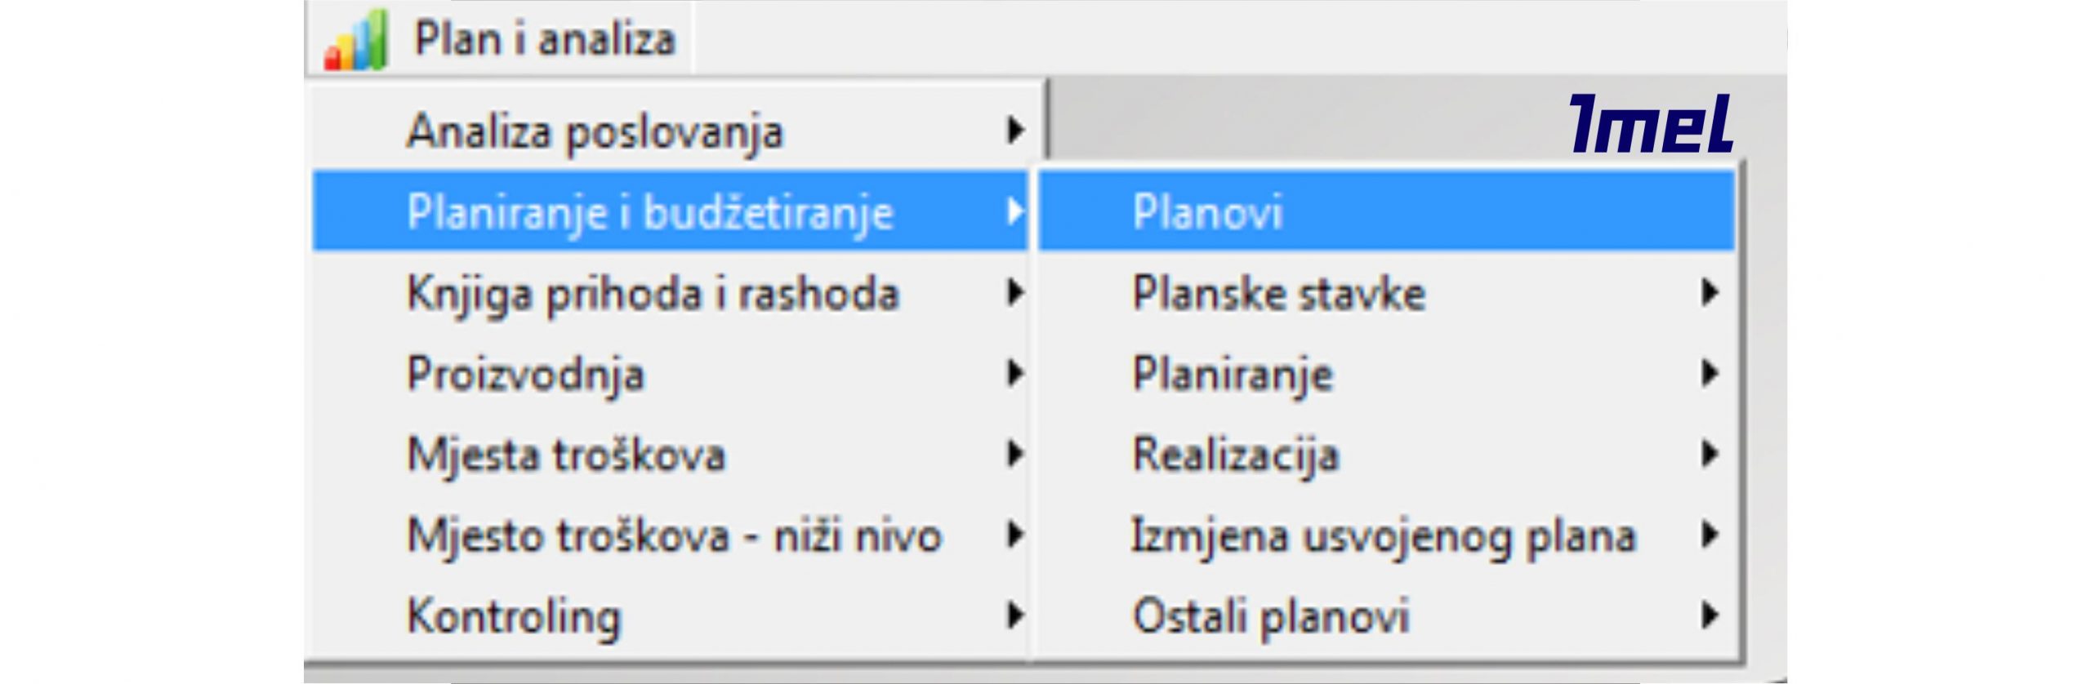Open Mjesta troškova menu item
The height and width of the screenshot is (684, 2091).
click(565, 455)
